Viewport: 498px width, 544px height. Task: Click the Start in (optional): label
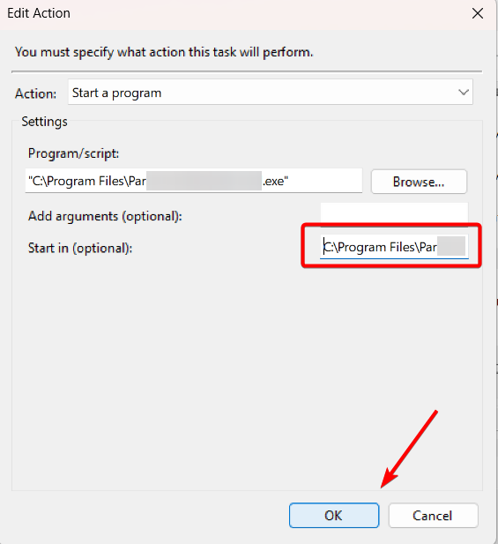(x=80, y=248)
